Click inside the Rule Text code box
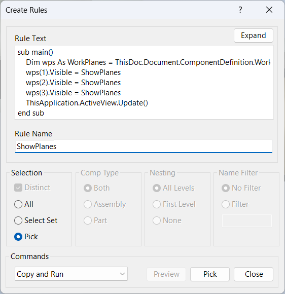Image resolution: width=285 pixels, height=294 pixels. click(144, 83)
